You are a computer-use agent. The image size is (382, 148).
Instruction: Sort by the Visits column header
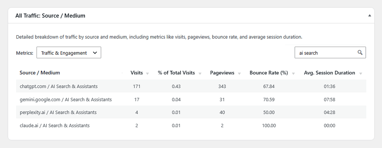137,73
